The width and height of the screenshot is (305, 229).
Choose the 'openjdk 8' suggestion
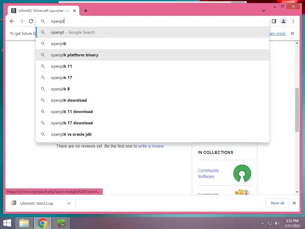pos(153,89)
